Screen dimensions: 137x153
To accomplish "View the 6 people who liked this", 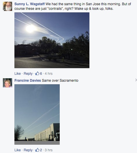I will pyautogui.click(x=41, y=73).
